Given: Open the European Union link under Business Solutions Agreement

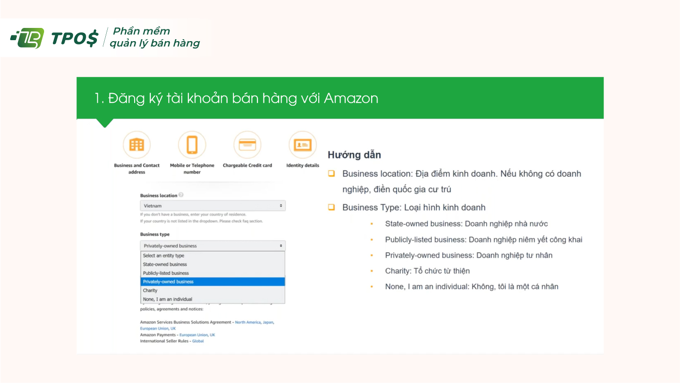Looking at the screenshot, I should 154,329.
